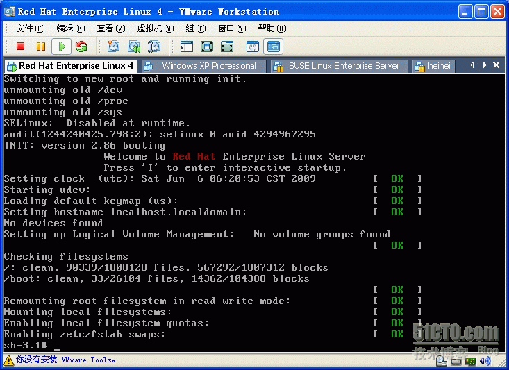This screenshot has width=509, height=370.
Task: Click the 'Checking filesystems' console line
Action: (66, 257)
